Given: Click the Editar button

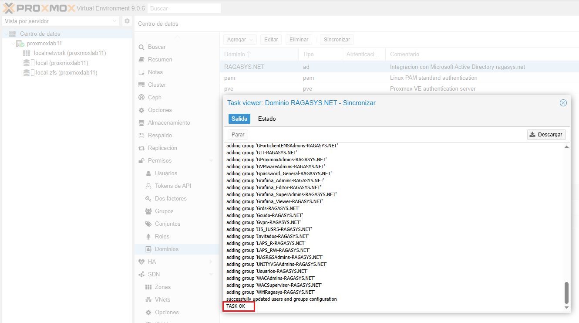Looking at the screenshot, I should point(271,40).
